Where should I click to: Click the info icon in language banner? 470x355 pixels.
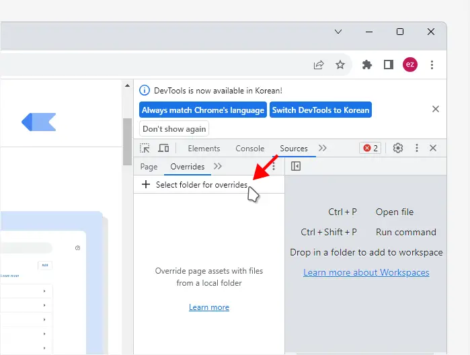pyautogui.click(x=145, y=90)
